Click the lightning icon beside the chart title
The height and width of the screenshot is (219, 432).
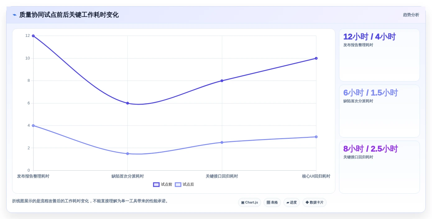point(15,15)
